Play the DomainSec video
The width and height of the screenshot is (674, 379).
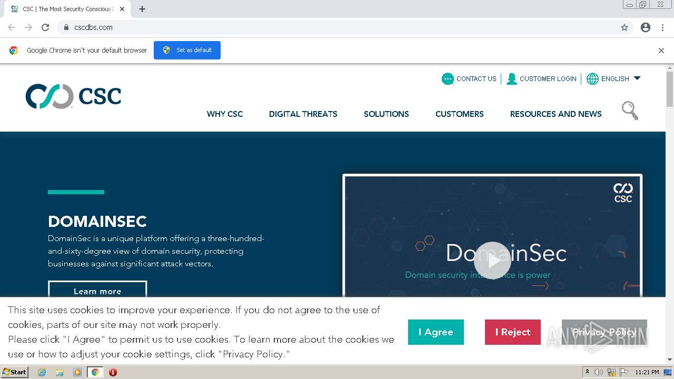pyautogui.click(x=492, y=261)
